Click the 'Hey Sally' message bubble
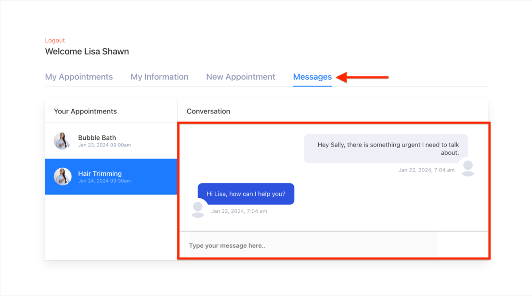This screenshot has width=532, height=296. tap(386, 148)
